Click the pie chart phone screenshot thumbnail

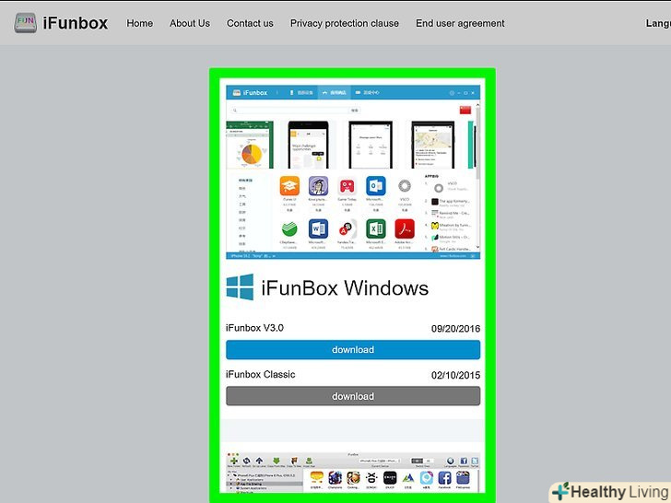(250, 145)
